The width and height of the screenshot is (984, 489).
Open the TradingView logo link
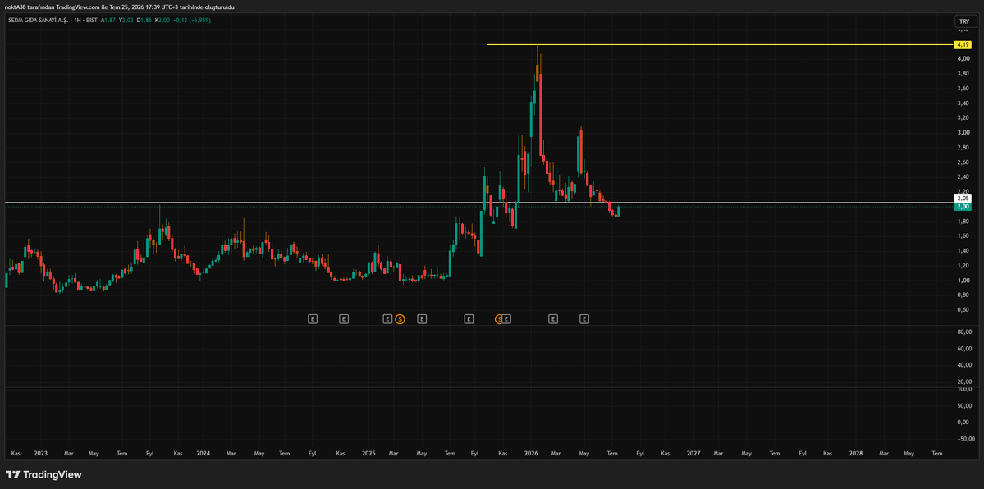pos(43,474)
